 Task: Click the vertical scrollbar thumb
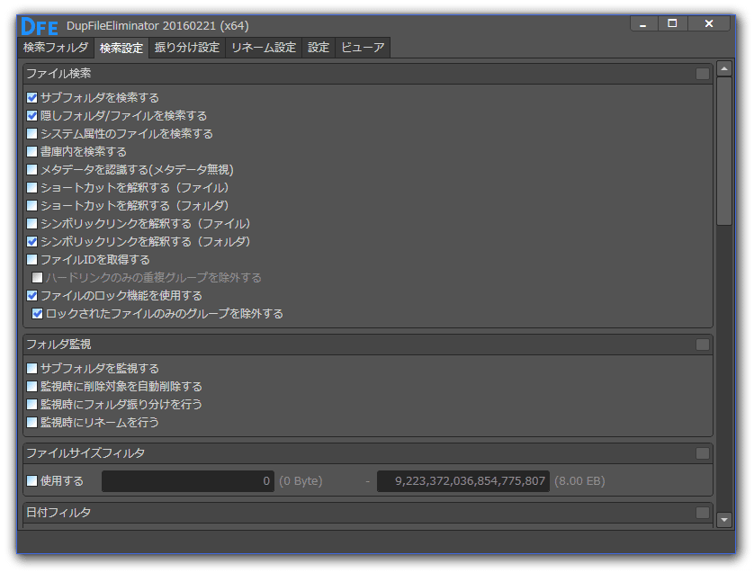coord(724,151)
